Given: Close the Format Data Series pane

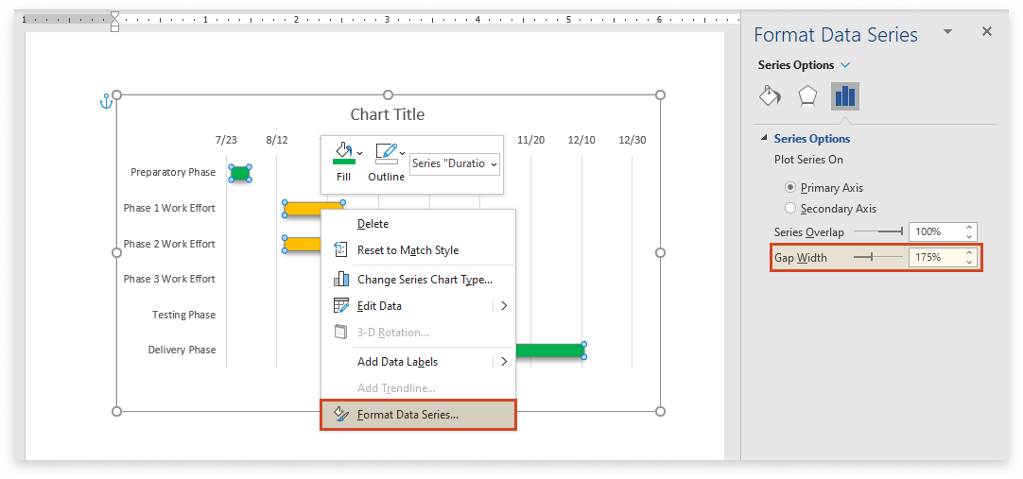Looking at the screenshot, I should tap(987, 31).
